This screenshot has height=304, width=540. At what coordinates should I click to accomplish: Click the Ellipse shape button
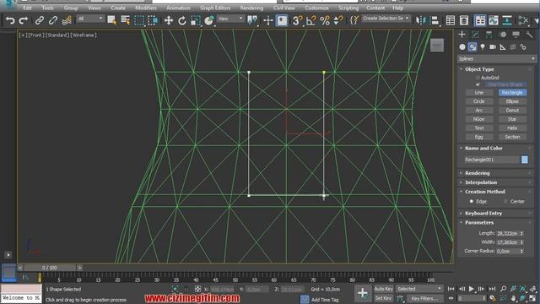pos(512,101)
